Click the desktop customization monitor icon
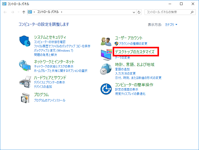 click(x=106, y=55)
